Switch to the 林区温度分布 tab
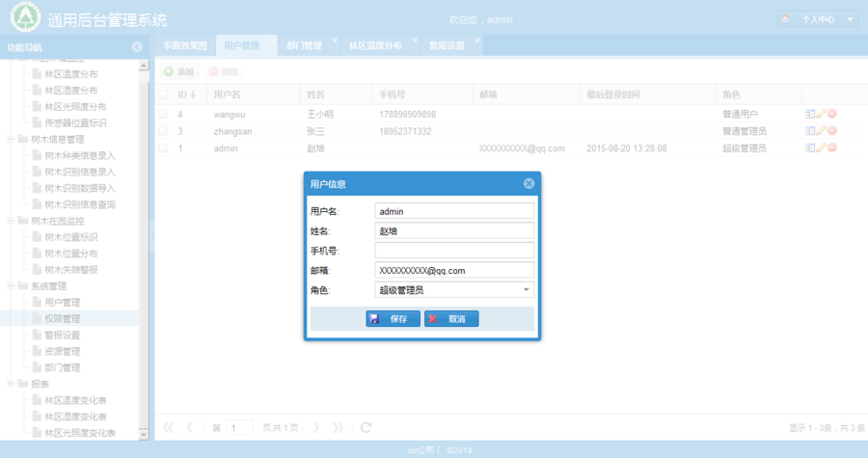868x458 pixels. [375, 46]
